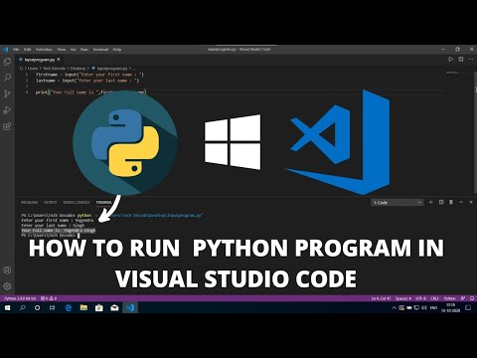Image resolution: width=477 pixels, height=358 pixels.
Task: Open File Explorer from taskbar
Action: pos(83,308)
